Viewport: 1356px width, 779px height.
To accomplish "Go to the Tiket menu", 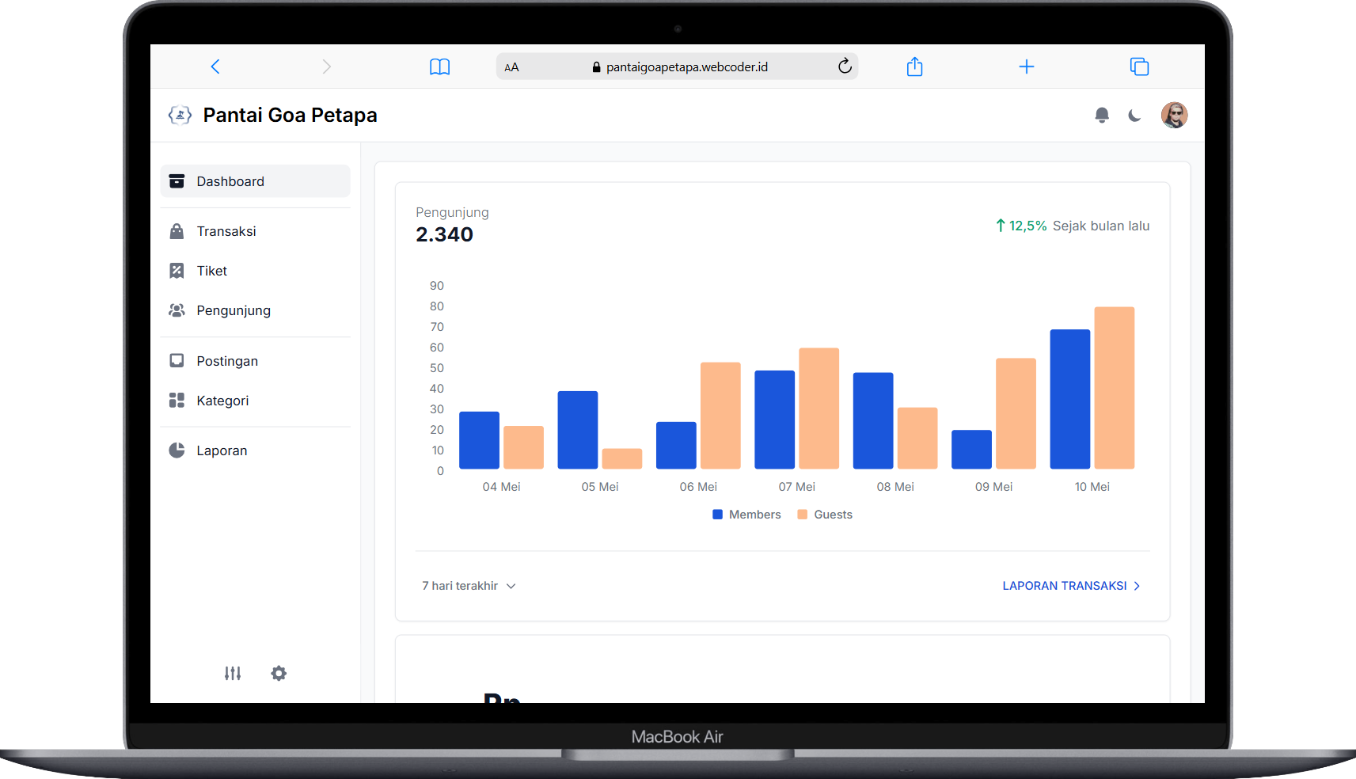I will tap(255, 271).
